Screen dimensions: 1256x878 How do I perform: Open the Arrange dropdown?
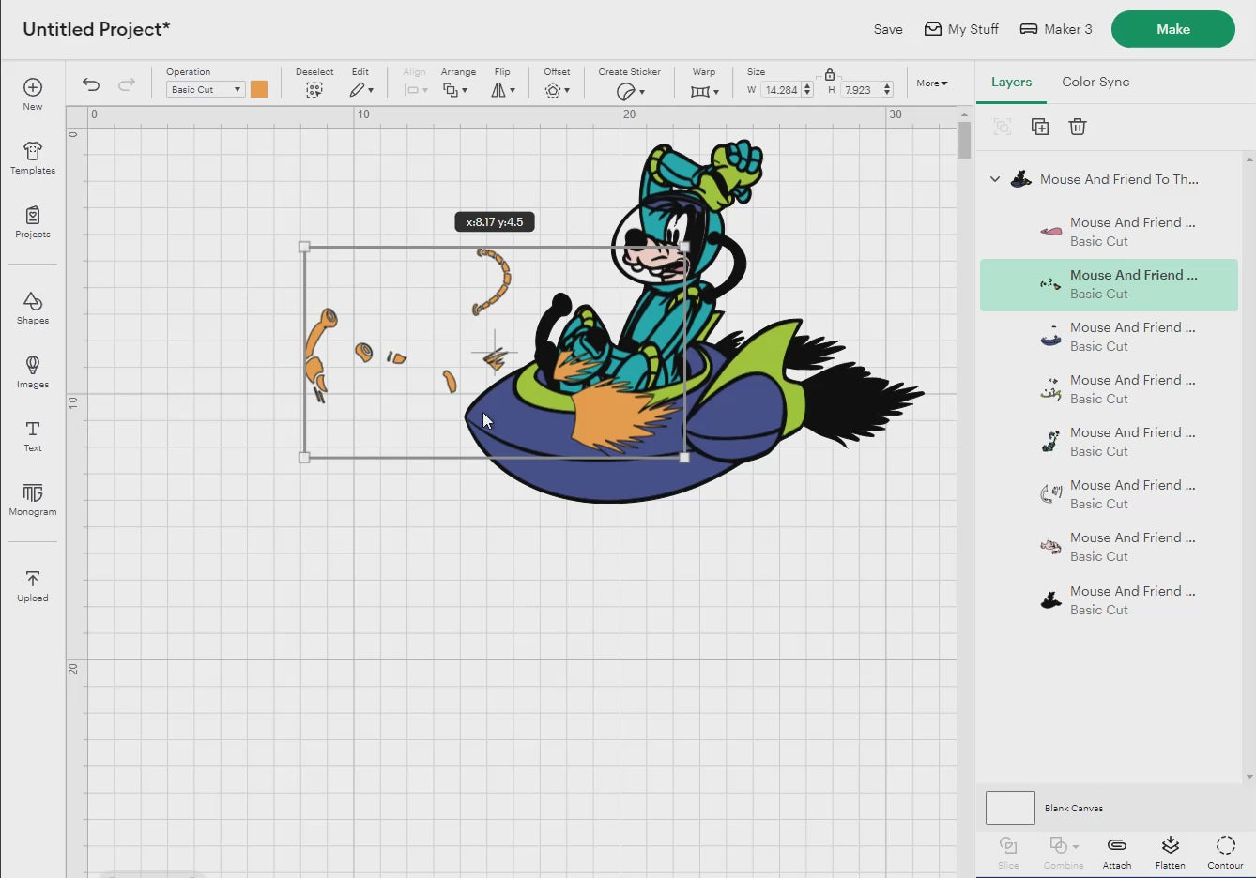(455, 90)
